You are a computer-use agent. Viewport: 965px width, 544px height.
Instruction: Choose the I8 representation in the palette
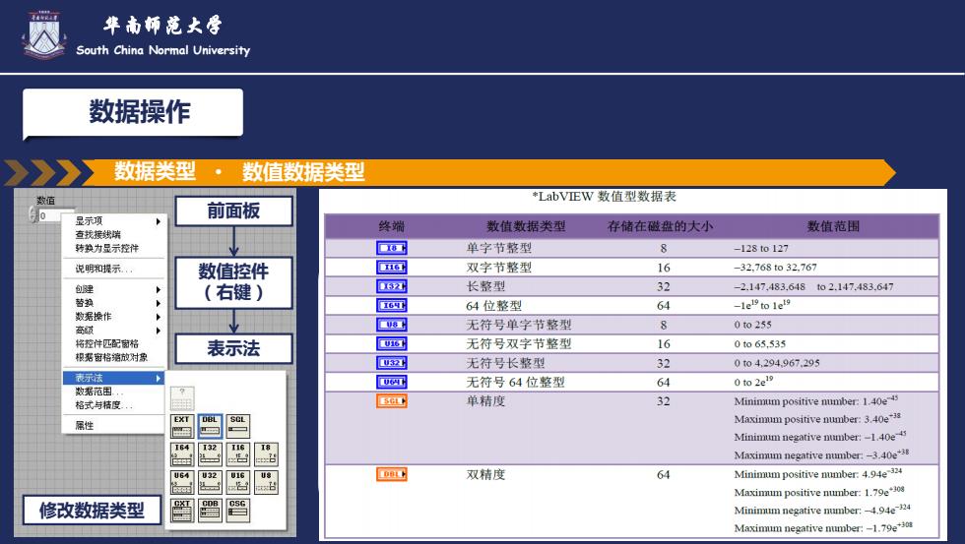pyautogui.click(x=266, y=454)
